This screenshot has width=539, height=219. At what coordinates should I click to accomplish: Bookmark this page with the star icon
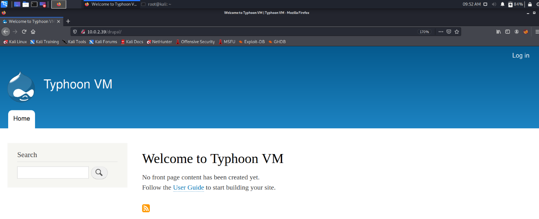(457, 32)
